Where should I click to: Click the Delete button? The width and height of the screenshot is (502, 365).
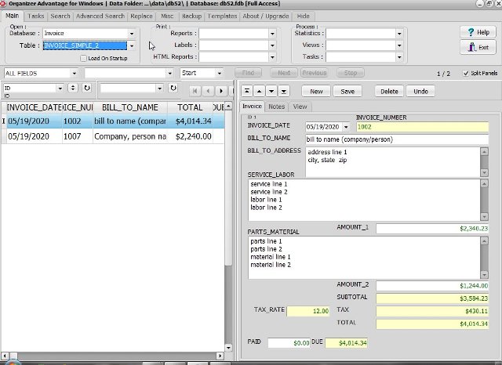click(389, 92)
